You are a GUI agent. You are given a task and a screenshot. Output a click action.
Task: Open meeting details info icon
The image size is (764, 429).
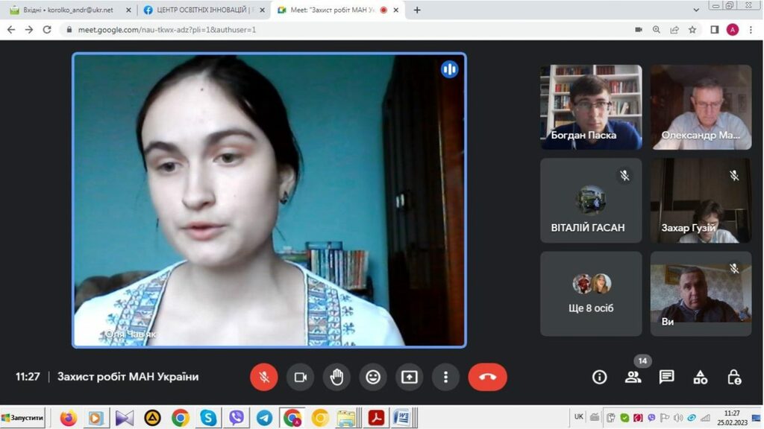point(599,377)
